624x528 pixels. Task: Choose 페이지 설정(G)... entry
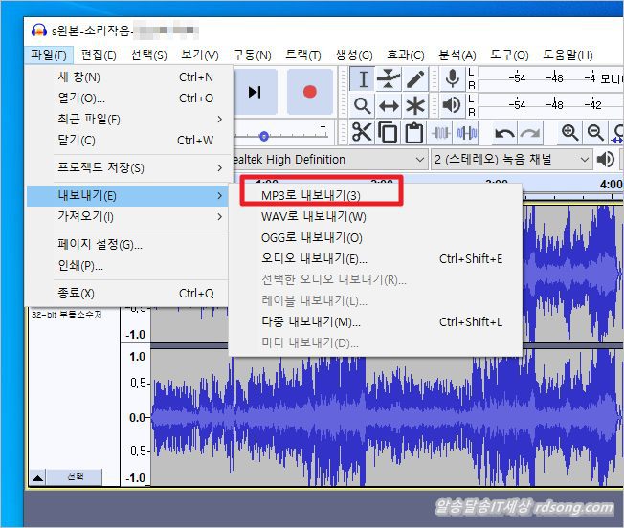click(x=127, y=245)
